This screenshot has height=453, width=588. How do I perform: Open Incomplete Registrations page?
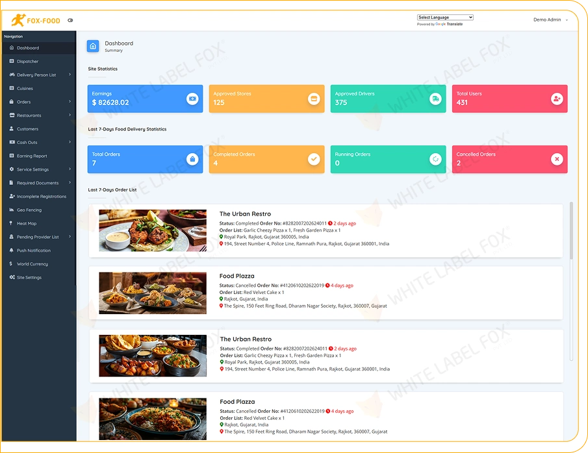41,197
